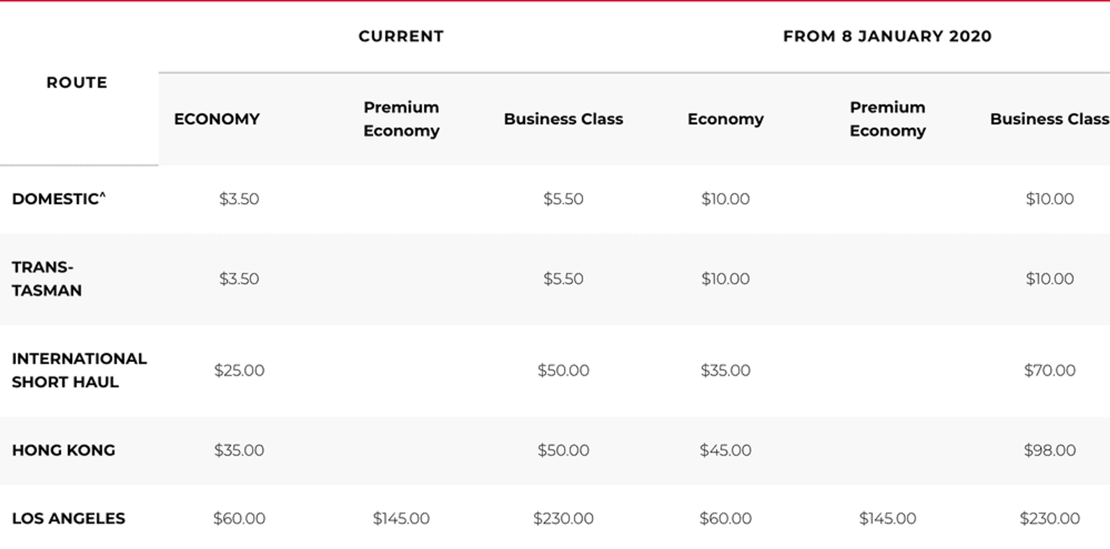
Task: Click the uppercase ECONOMY column header
Action: [x=217, y=119]
